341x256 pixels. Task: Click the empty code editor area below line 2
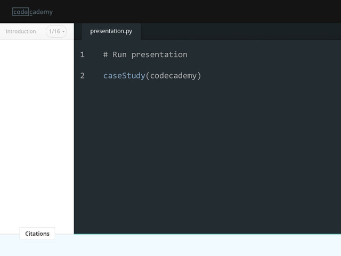[x=207, y=157]
